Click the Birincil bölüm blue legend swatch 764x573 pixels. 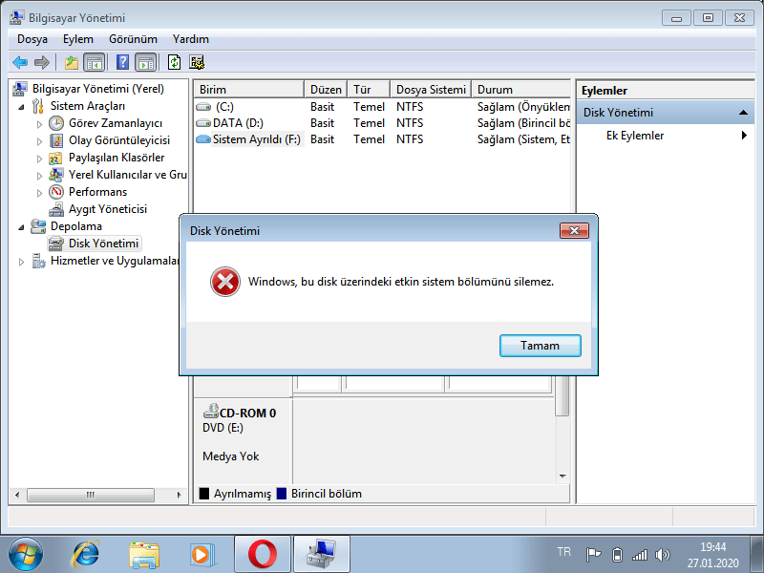(282, 494)
